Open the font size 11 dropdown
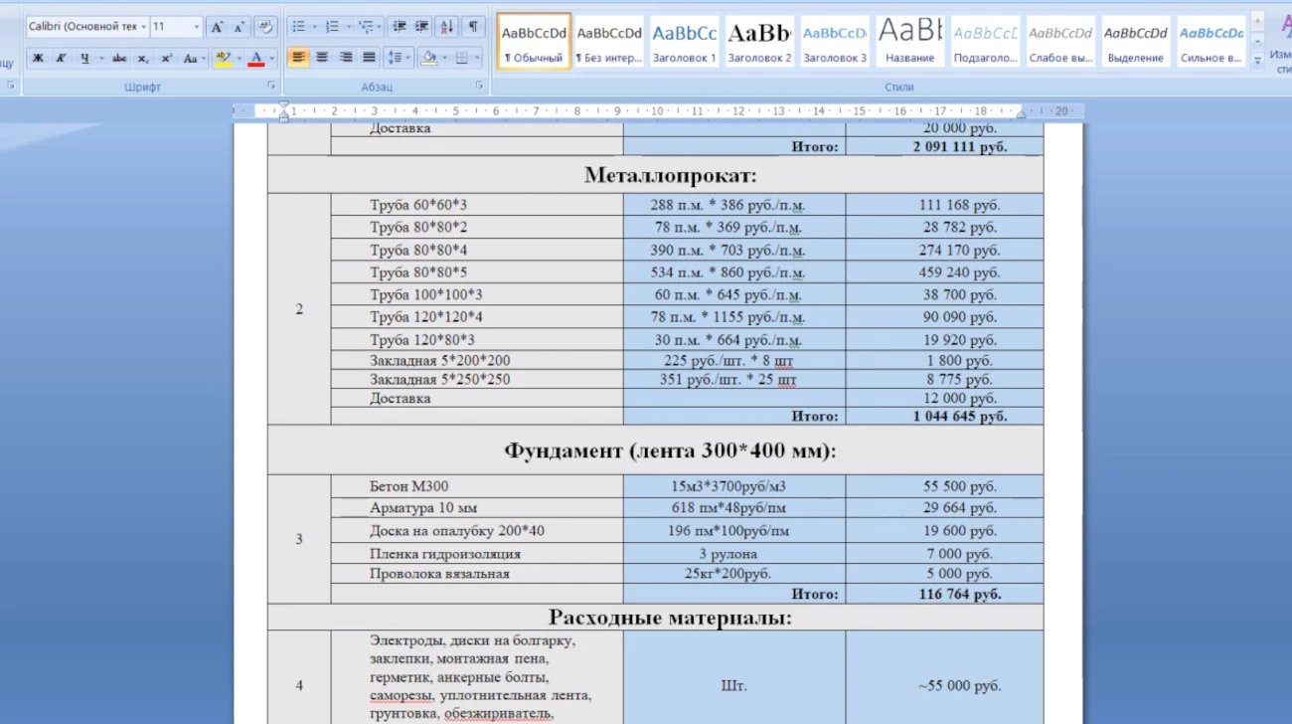The height and width of the screenshot is (724, 1292). [x=196, y=27]
